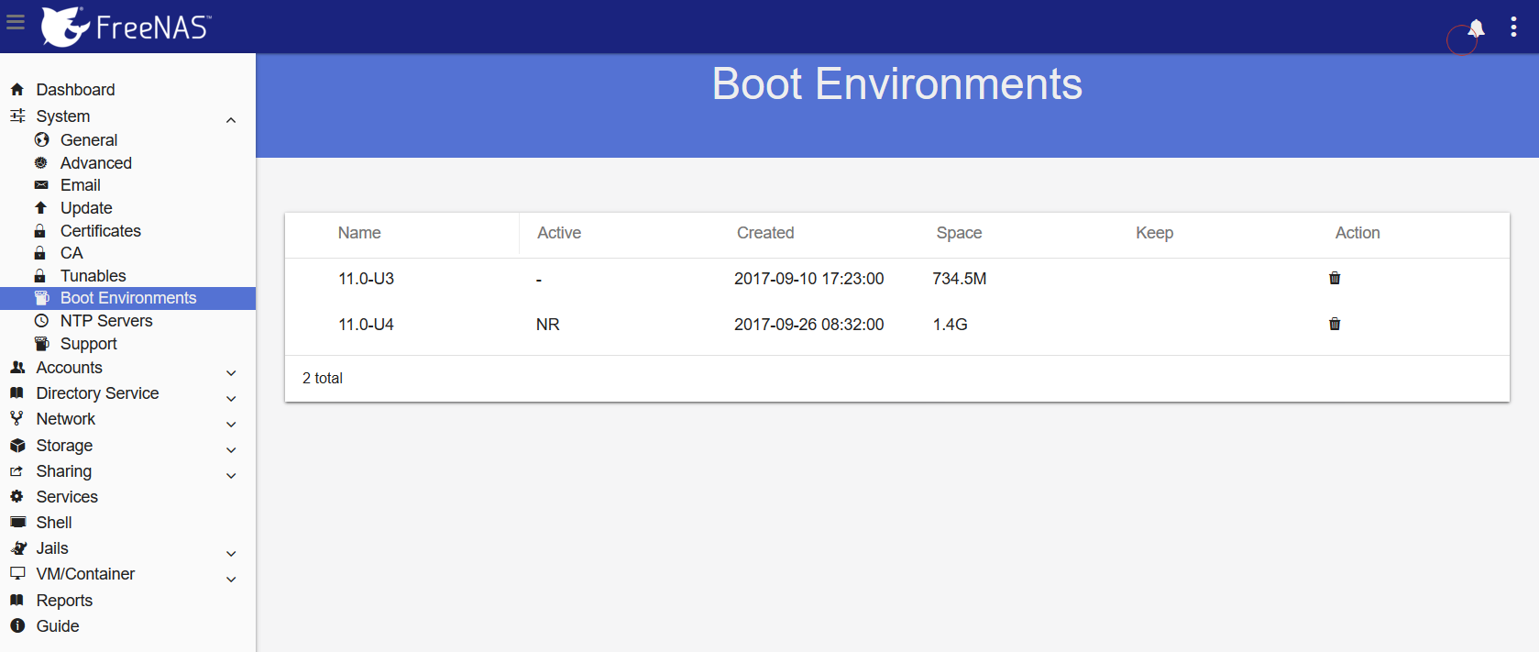Click the hamburger menu icon
This screenshot has height=652, width=1539.
pos(16,21)
